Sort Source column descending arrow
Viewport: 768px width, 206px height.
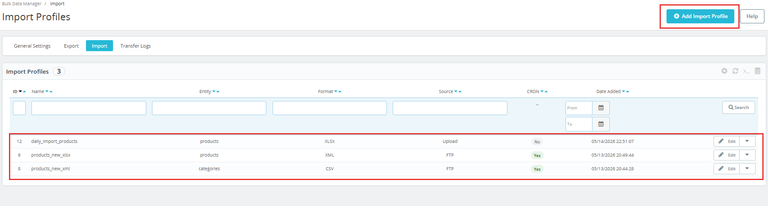(456, 92)
